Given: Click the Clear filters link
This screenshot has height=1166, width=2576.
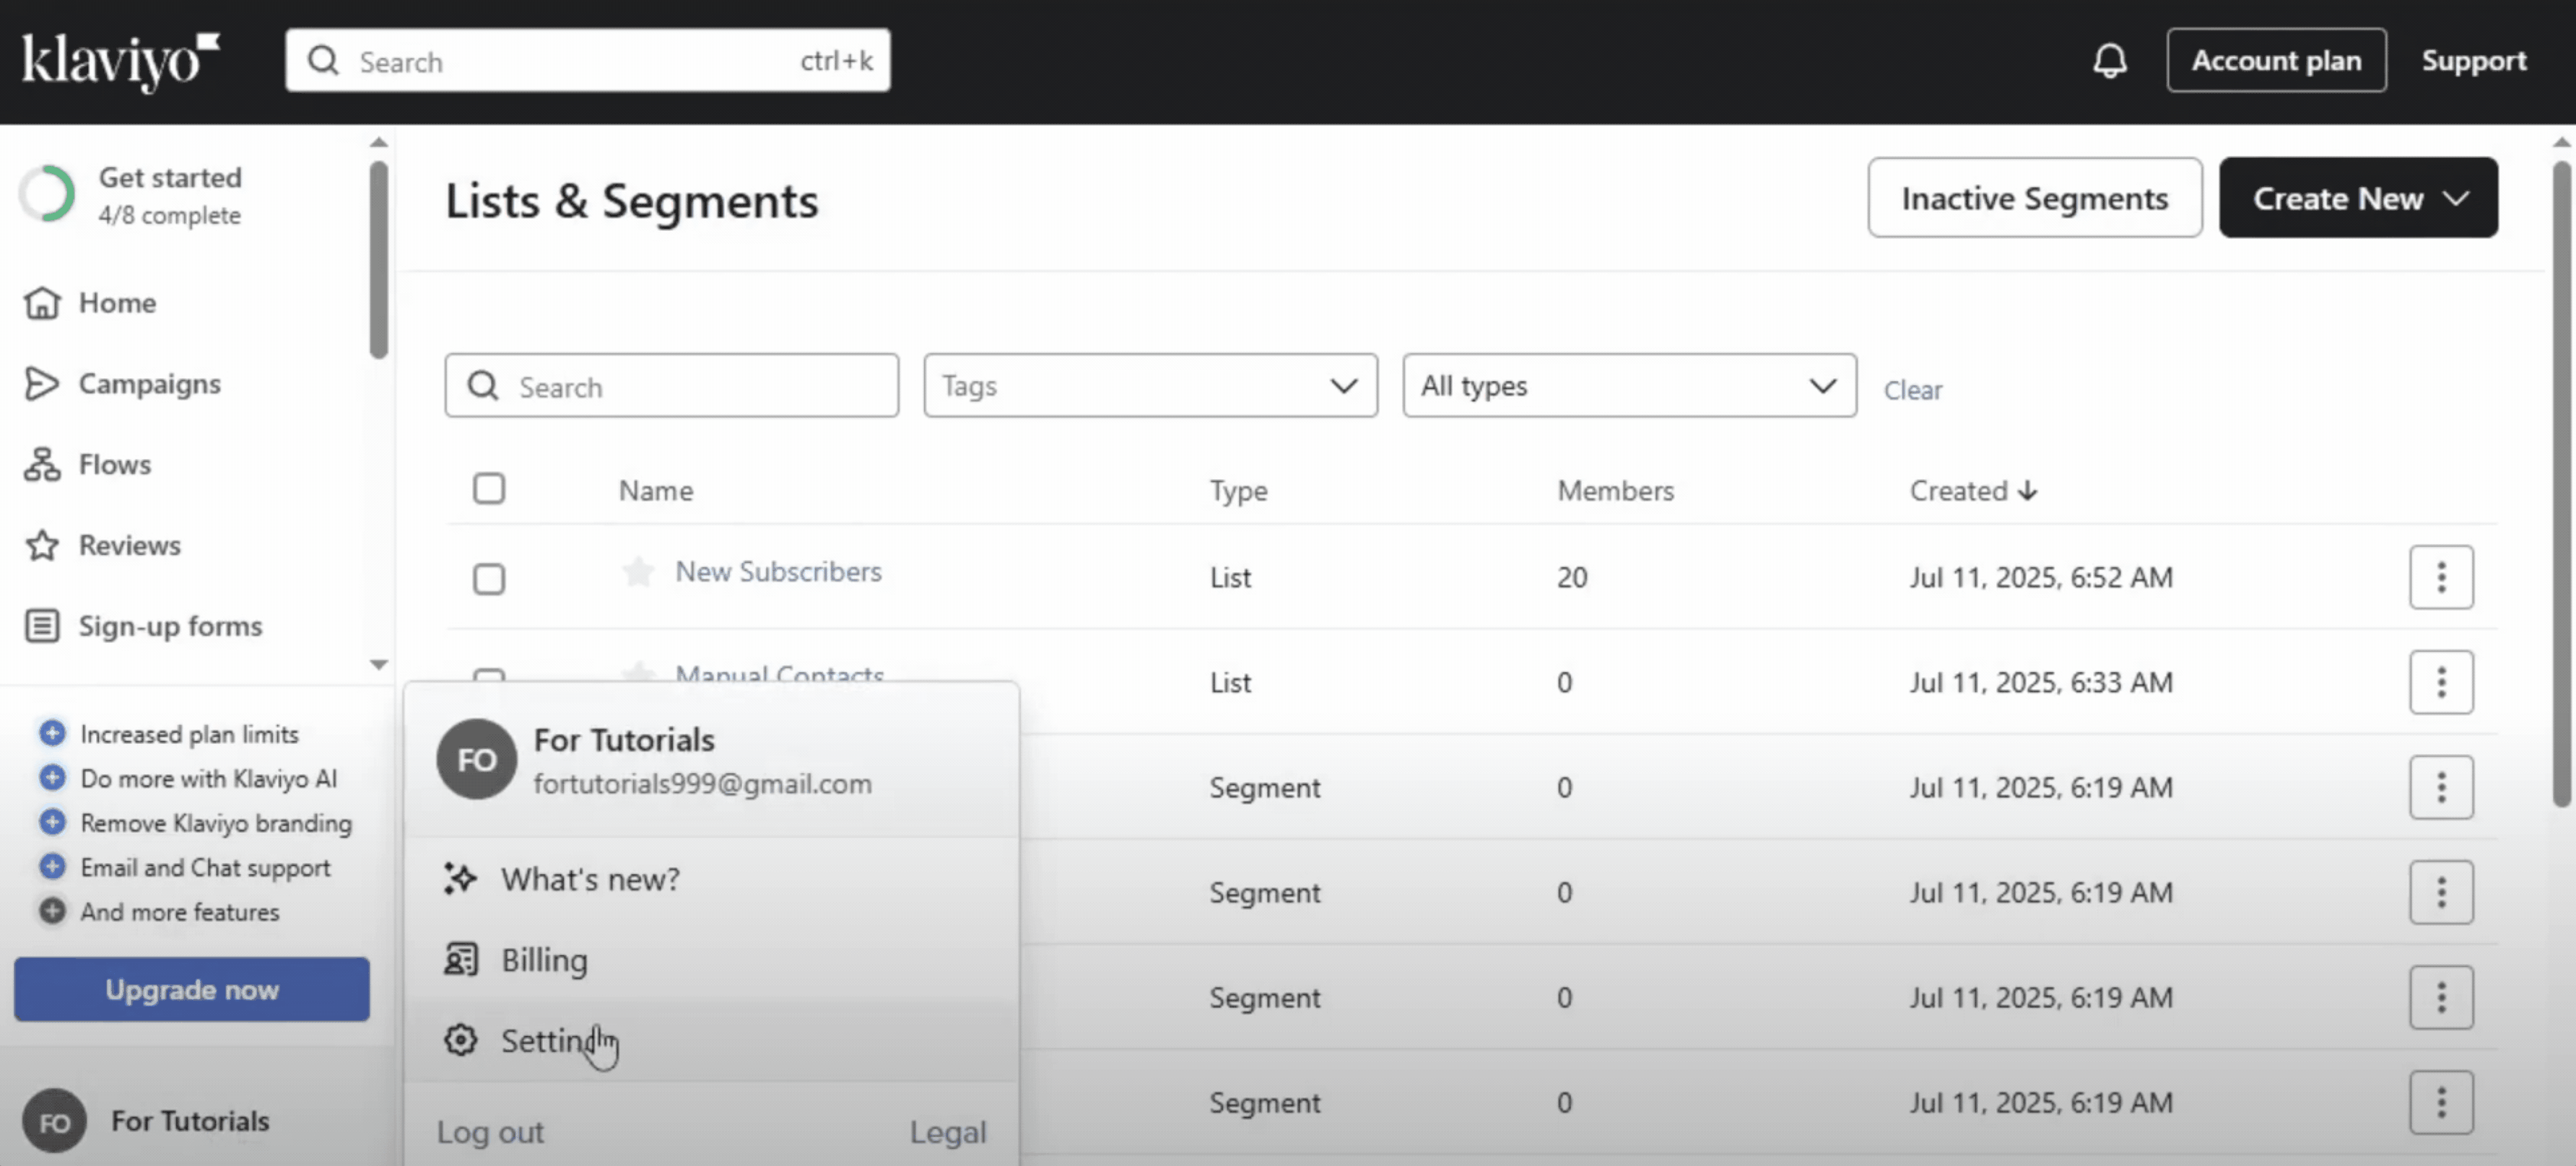Looking at the screenshot, I should (1912, 390).
